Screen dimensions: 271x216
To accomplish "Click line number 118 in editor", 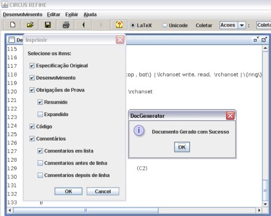I will pos(12,74).
